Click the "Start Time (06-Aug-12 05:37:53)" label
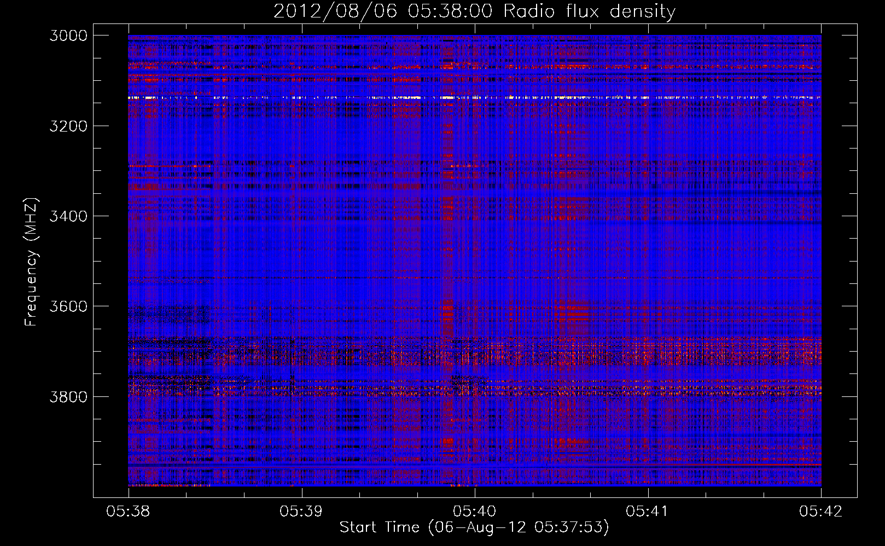The image size is (885, 546). tap(474, 527)
